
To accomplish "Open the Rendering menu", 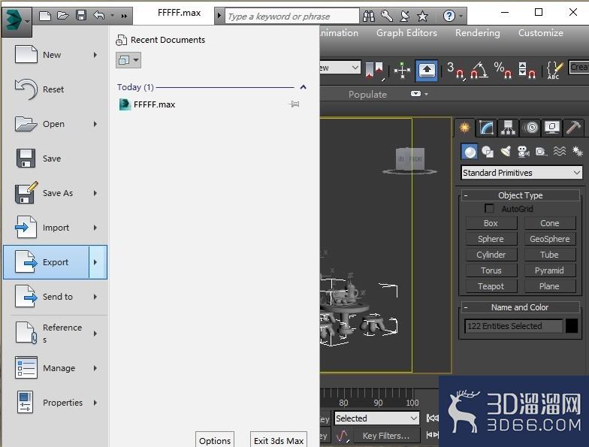I will (x=478, y=33).
